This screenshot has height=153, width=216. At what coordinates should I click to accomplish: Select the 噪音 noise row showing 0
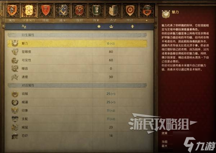click(77, 69)
